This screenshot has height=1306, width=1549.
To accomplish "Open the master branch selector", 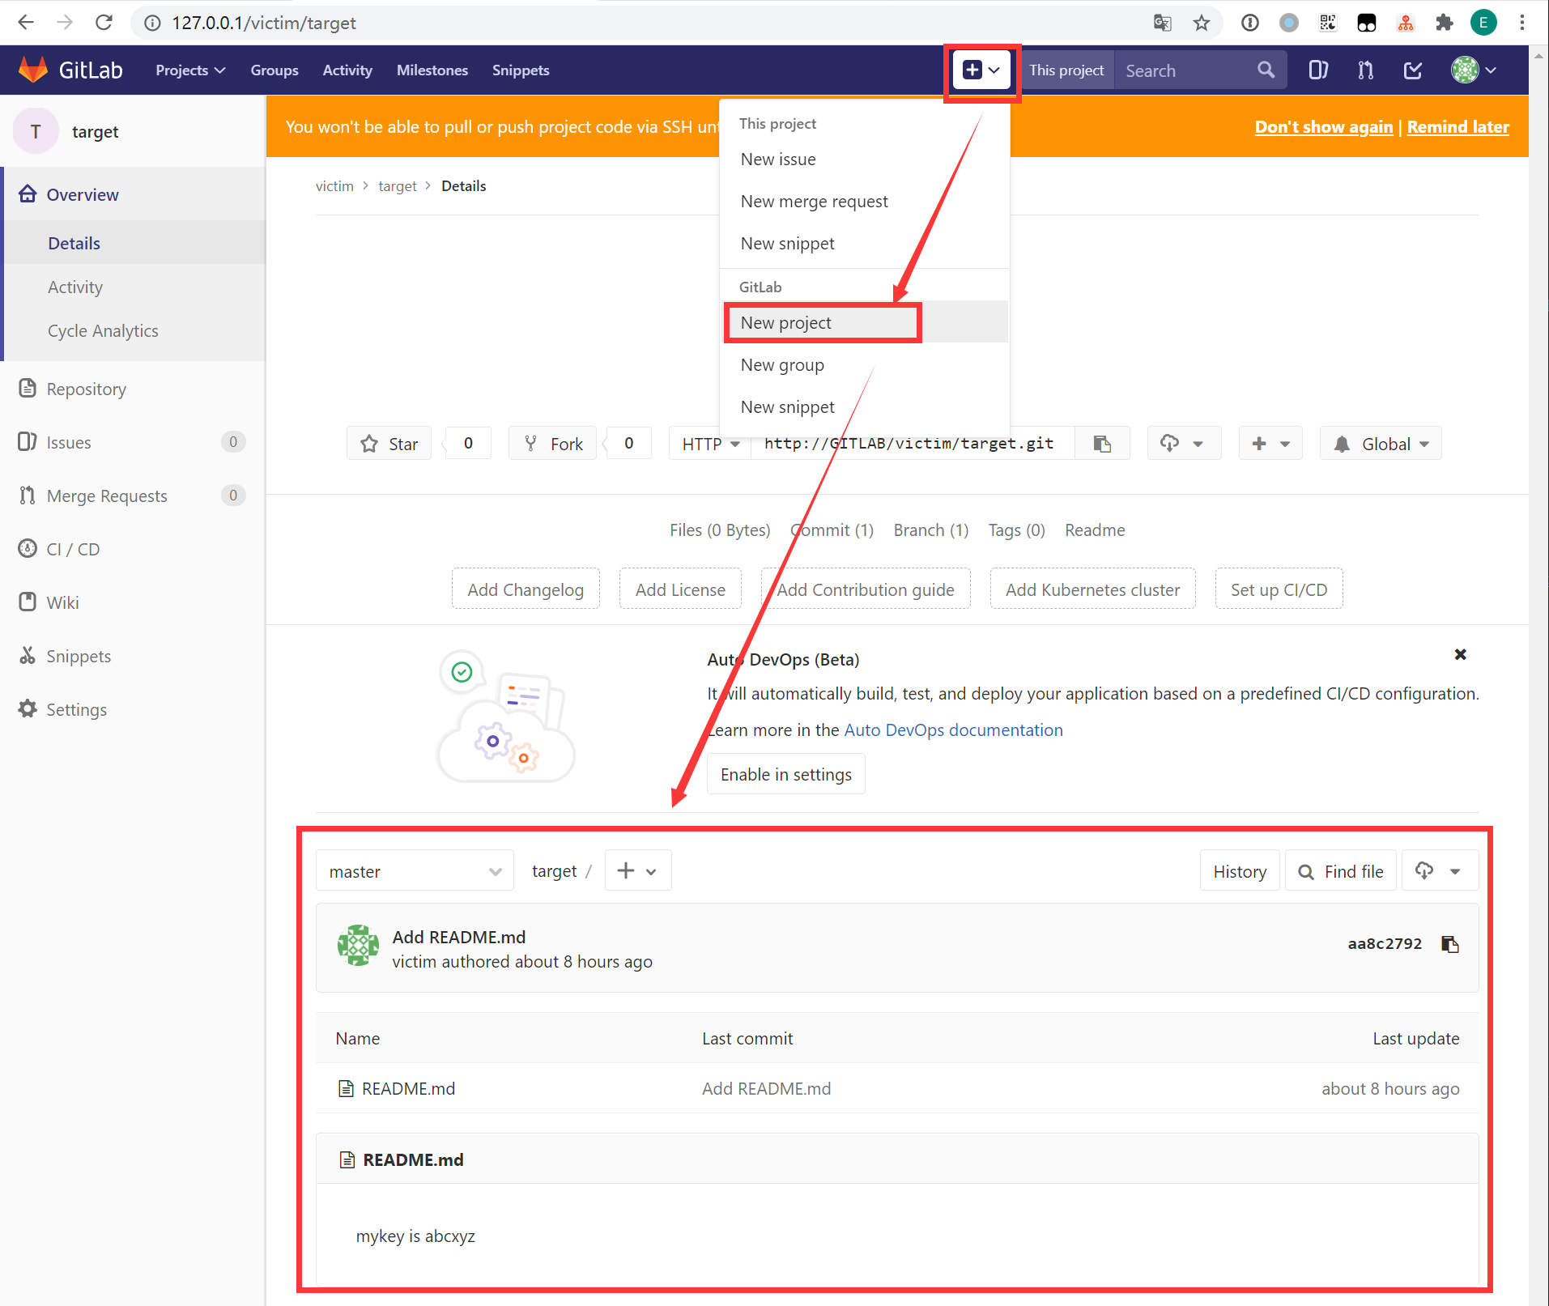I will pos(415,871).
